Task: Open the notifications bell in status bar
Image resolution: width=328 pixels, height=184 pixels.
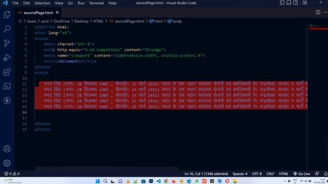Action: point(325,174)
